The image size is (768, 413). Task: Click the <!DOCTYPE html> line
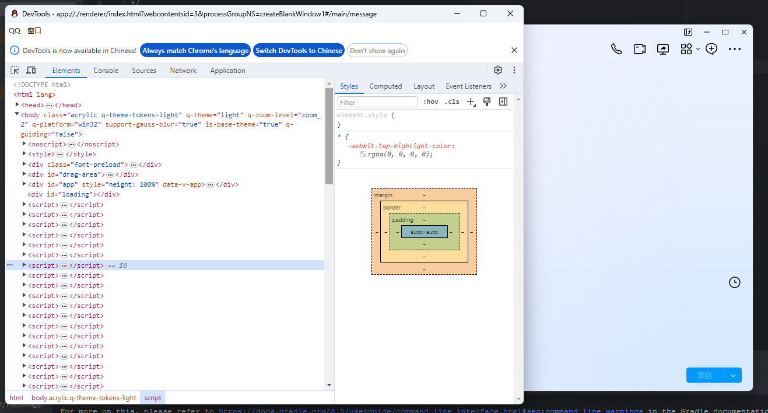point(43,85)
